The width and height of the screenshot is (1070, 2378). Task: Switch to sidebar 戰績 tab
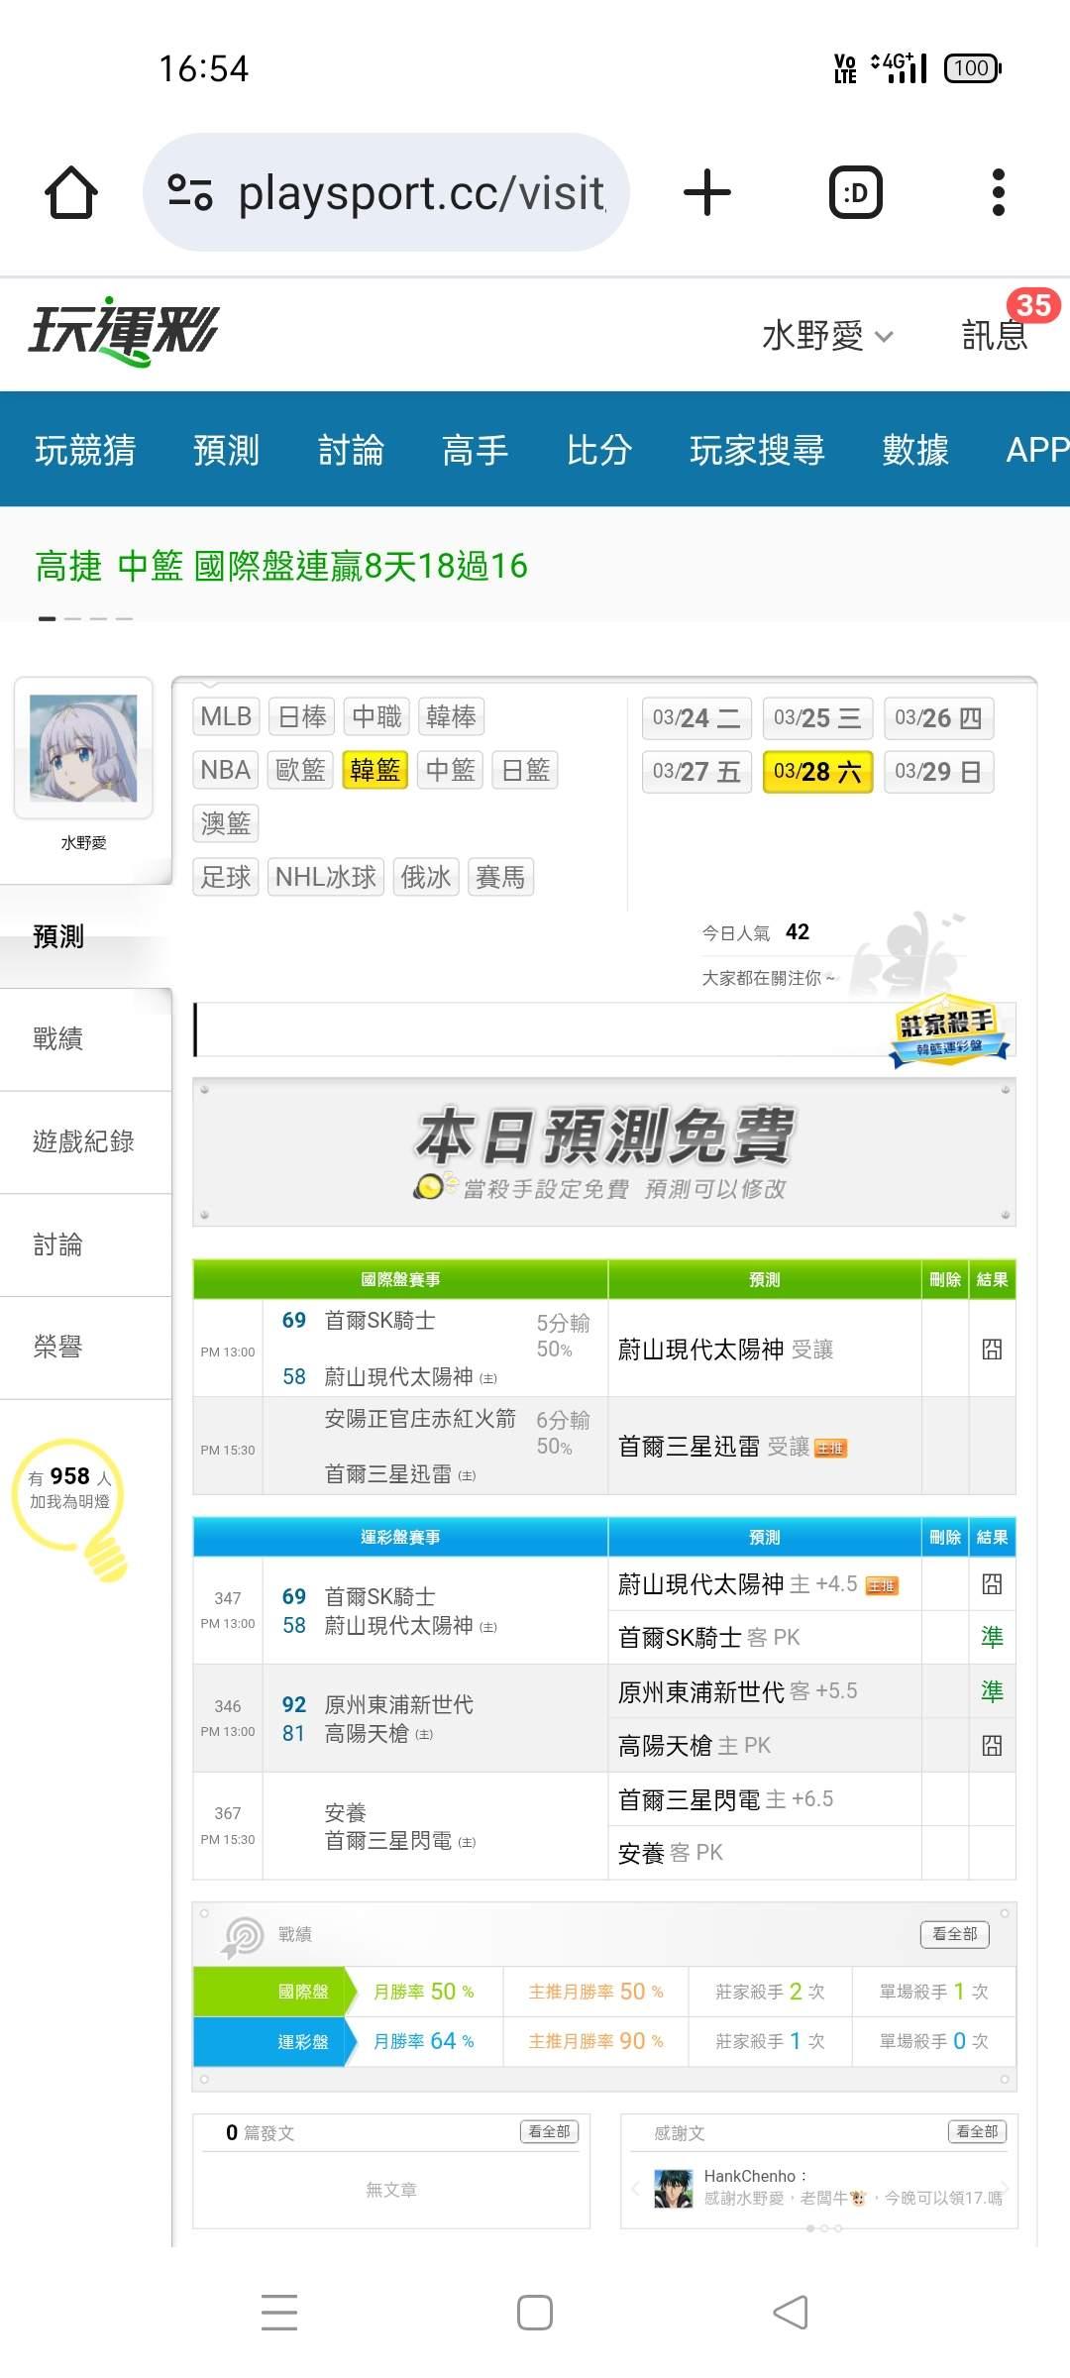tap(85, 1039)
